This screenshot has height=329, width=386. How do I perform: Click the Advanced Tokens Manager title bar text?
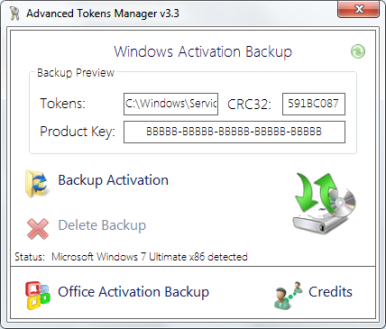point(103,14)
